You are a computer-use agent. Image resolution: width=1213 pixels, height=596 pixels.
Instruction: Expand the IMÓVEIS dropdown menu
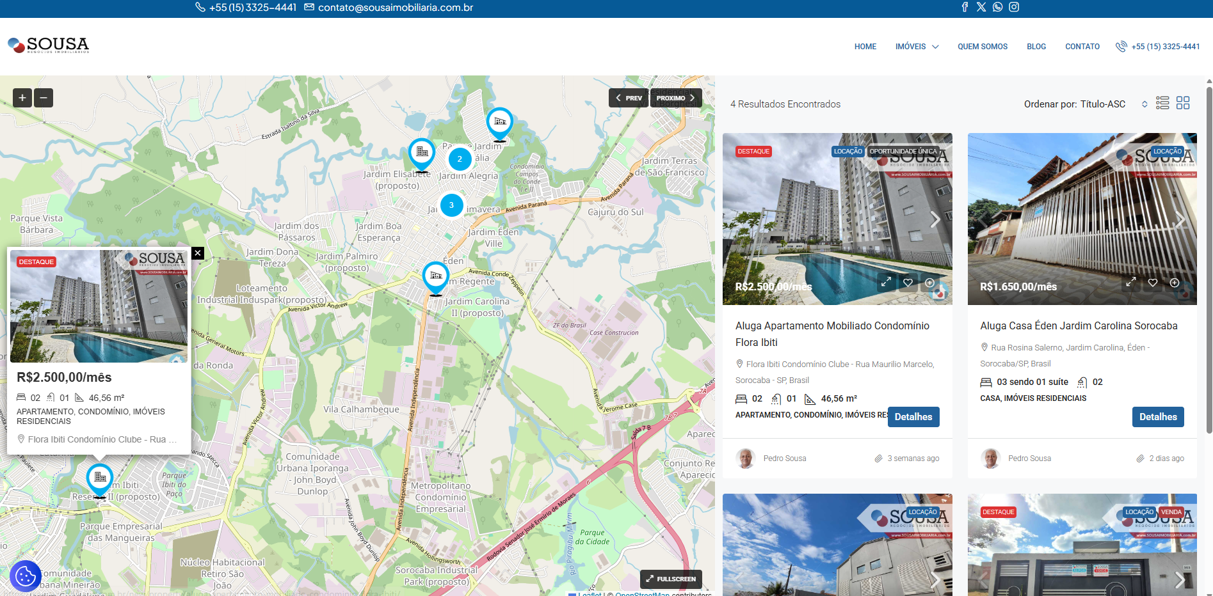tap(917, 47)
